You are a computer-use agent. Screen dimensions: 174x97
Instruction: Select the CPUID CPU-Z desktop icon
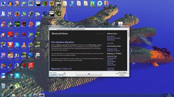click(x=3, y=56)
